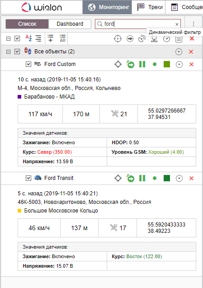This screenshot has height=288, width=203.
Task: Collapse the Все объекты group
Action: 8,52
